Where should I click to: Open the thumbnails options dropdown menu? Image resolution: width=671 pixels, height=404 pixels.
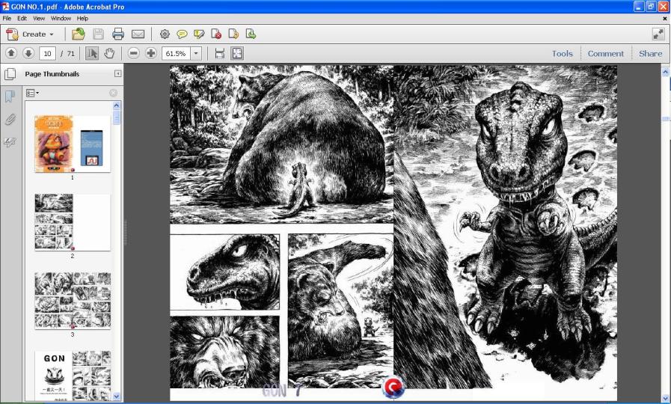coord(32,93)
